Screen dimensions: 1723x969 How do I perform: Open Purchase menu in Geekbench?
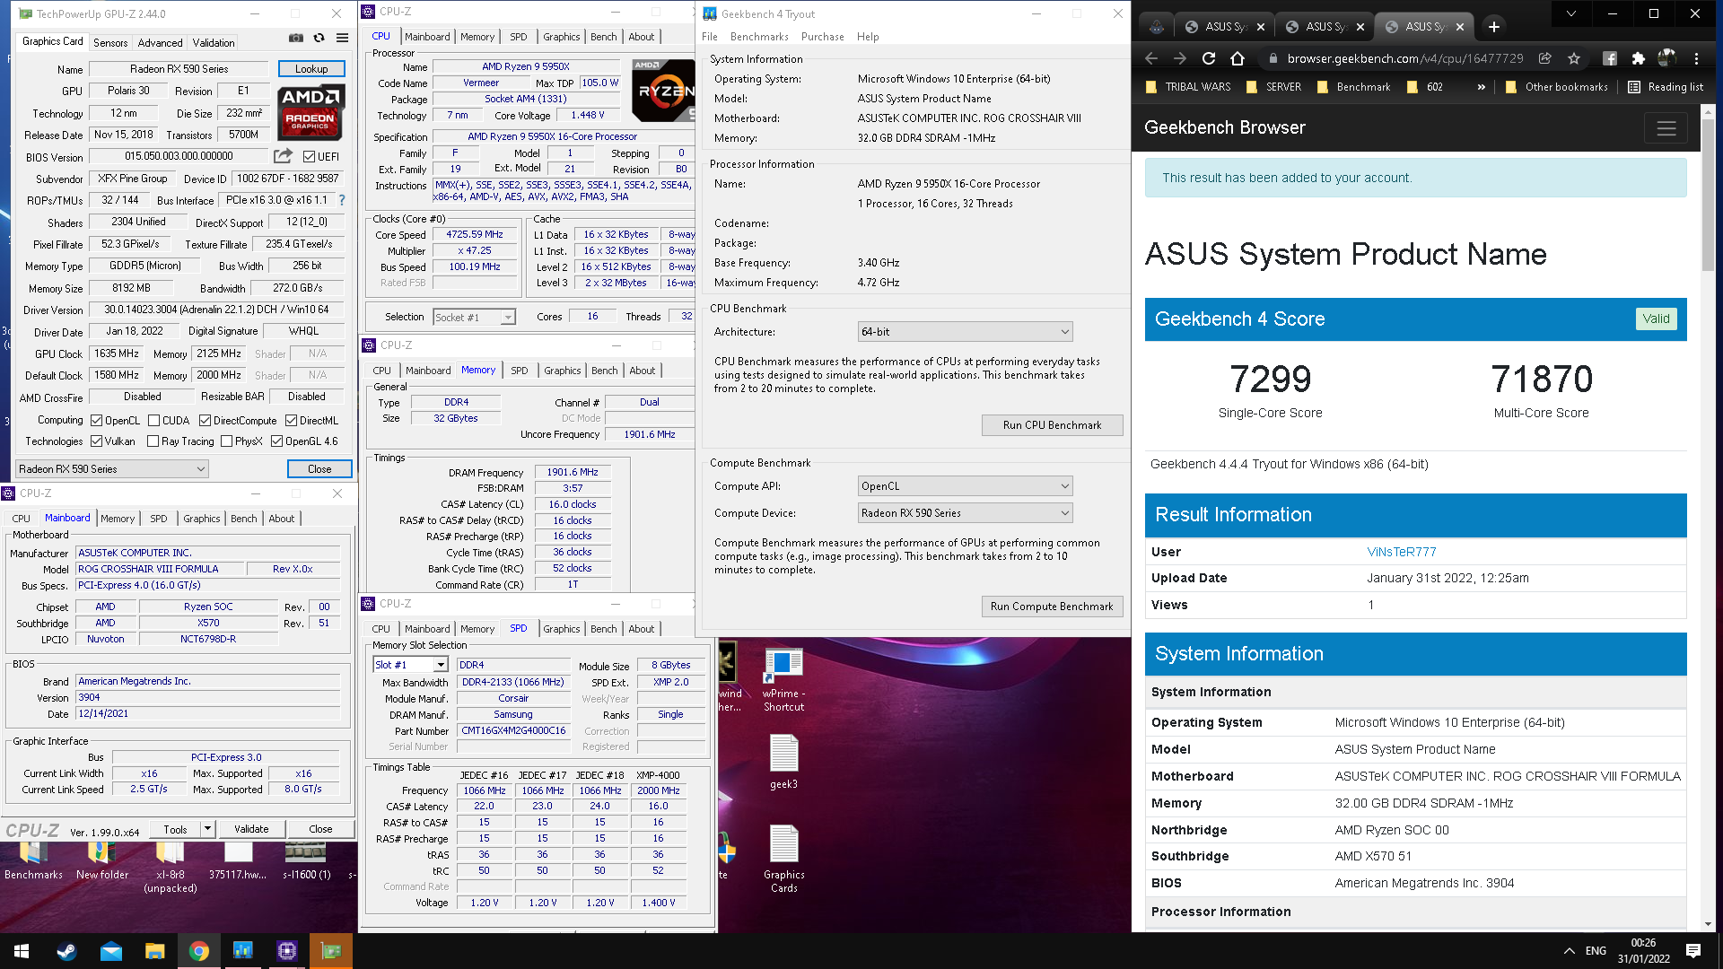(822, 37)
